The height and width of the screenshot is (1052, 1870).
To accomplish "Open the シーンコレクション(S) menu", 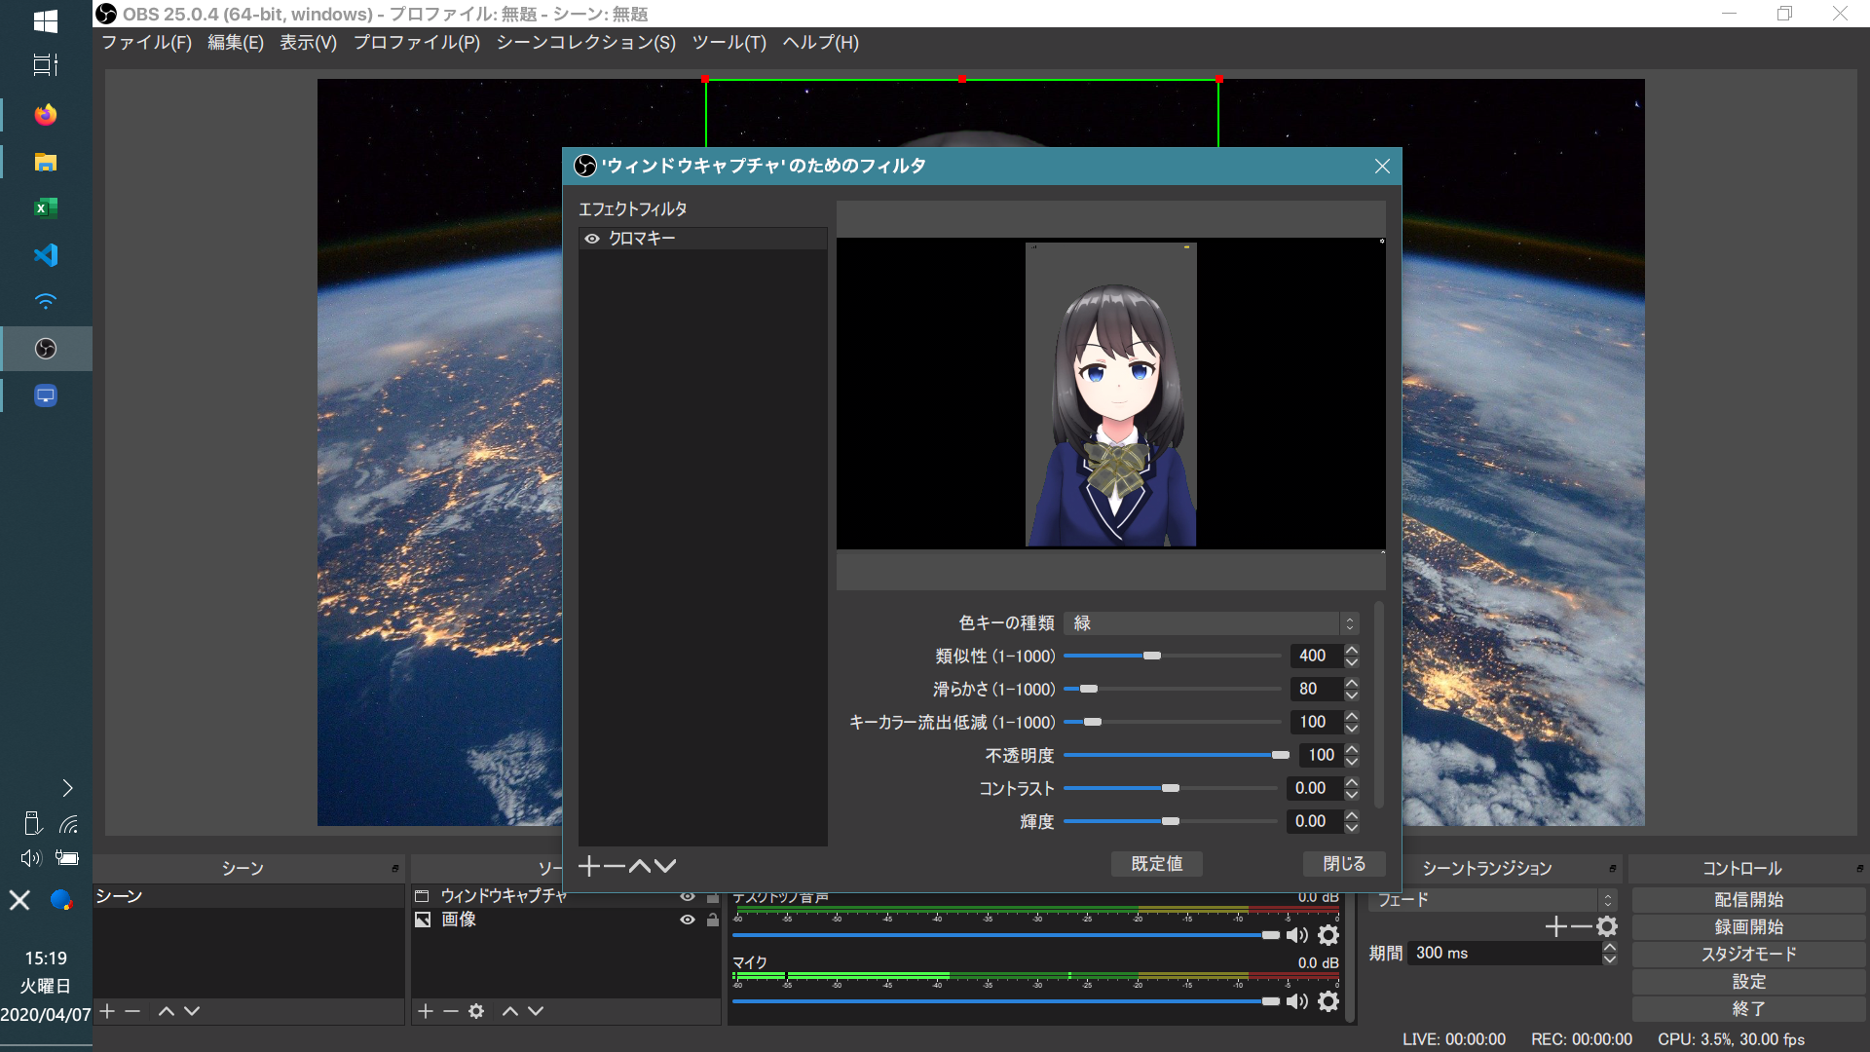I will (585, 43).
